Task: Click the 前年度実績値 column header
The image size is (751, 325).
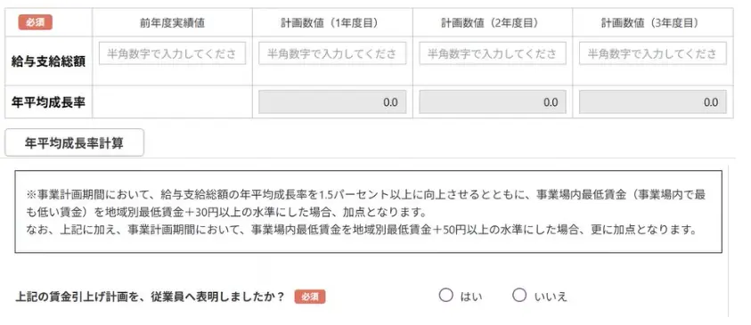Action: pos(173,23)
